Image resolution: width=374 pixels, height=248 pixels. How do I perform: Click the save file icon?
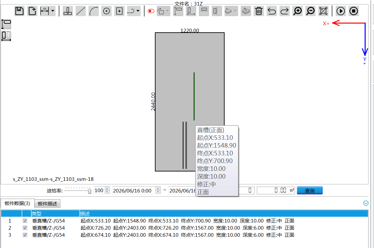pyautogui.click(x=19, y=11)
